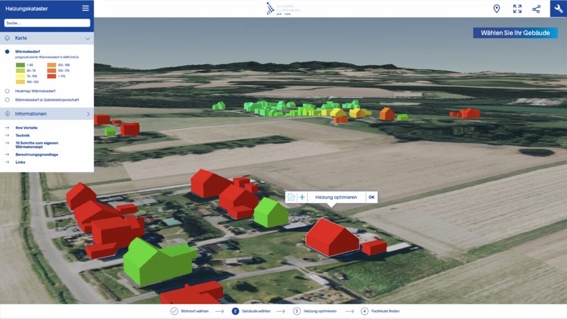Toggle fullscreen with the expand icon
567x319 pixels.
(x=517, y=9)
